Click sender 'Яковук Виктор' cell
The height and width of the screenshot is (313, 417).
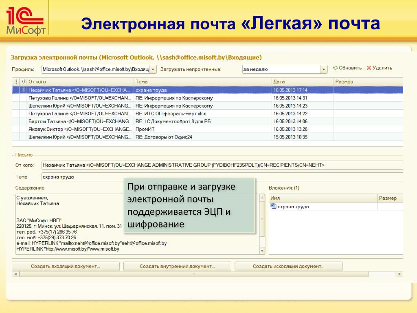(80, 129)
